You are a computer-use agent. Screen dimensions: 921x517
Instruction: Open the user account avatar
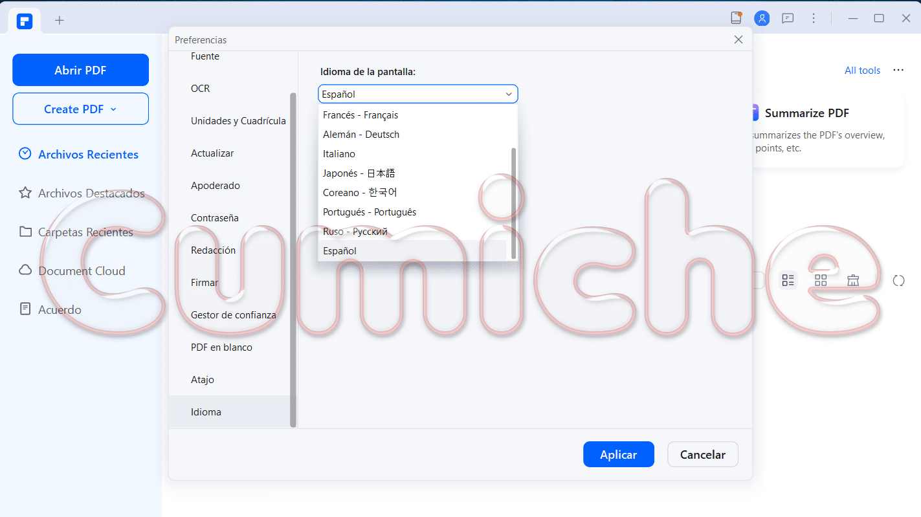[762, 18]
